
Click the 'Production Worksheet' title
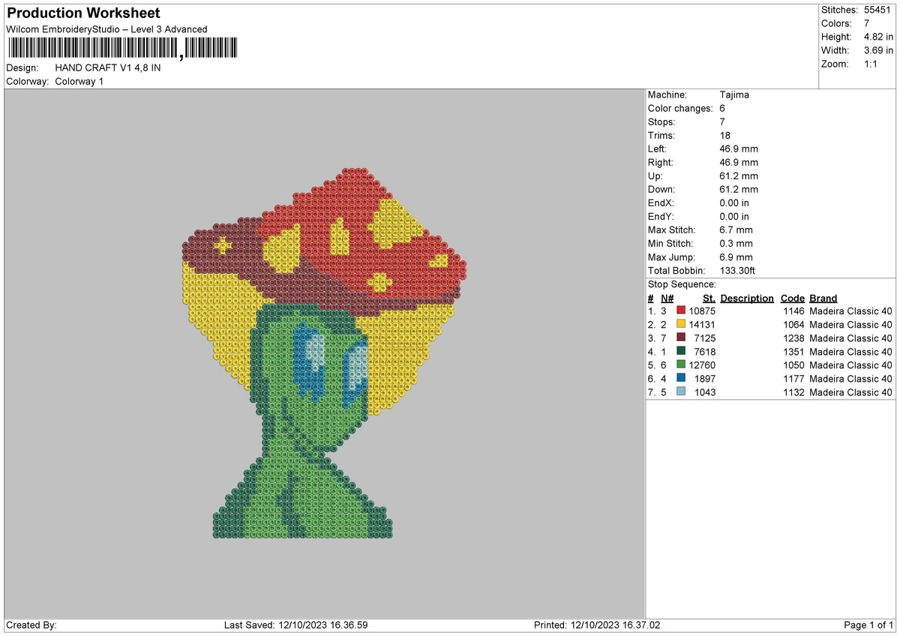(x=83, y=13)
